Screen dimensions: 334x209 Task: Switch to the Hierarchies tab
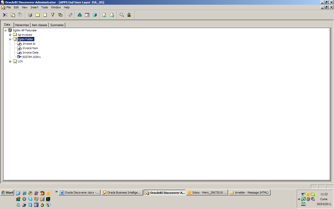[x=22, y=25]
